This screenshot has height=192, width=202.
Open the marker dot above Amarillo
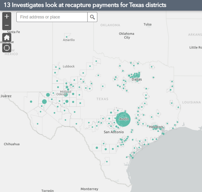[x=67, y=37]
